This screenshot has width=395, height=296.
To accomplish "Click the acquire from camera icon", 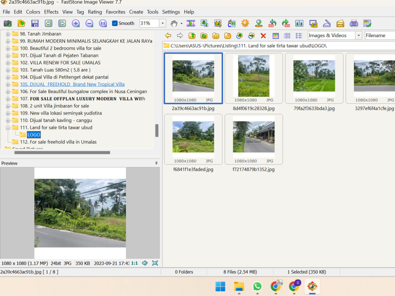I will 8,23.
